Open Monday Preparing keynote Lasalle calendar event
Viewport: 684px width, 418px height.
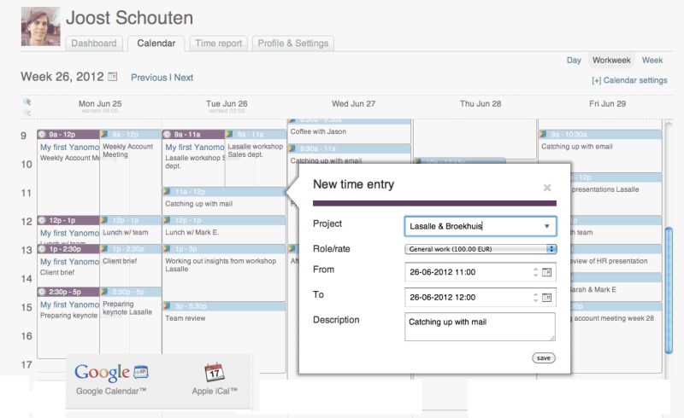point(131,322)
